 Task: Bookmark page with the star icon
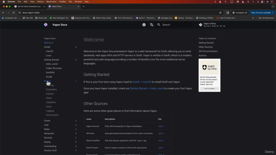point(220,12)
